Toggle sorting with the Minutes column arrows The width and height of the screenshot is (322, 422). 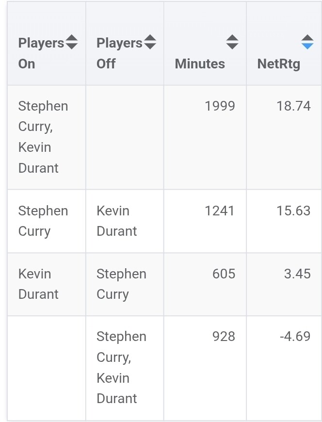(x=232, y=42)
